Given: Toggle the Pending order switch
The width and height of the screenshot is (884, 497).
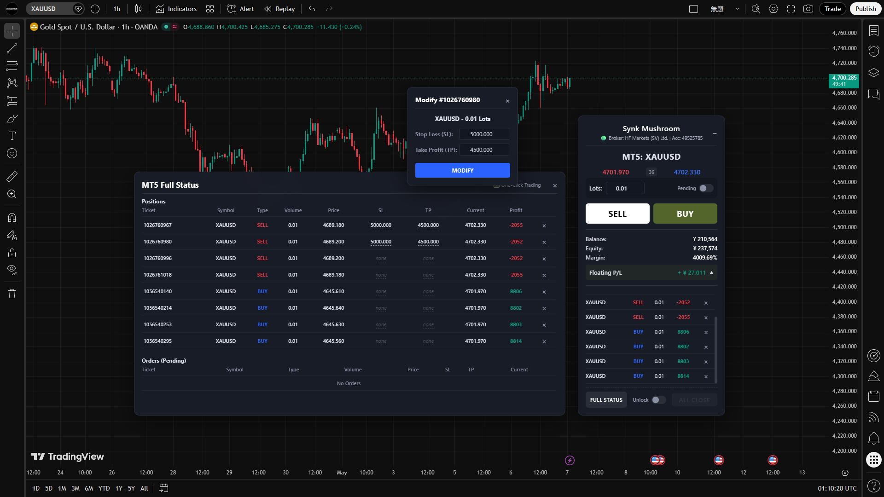Looking at the screenshot, I should click(x=706, y=188).
